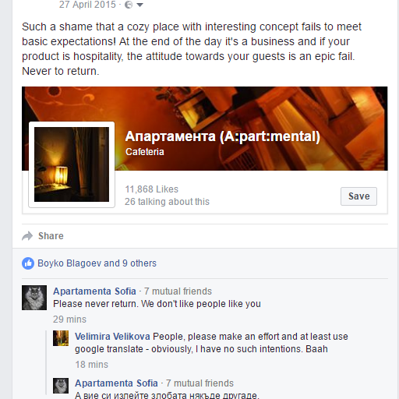
Task: View 7 mutual friends on the reply
Action: click(199, 383)
